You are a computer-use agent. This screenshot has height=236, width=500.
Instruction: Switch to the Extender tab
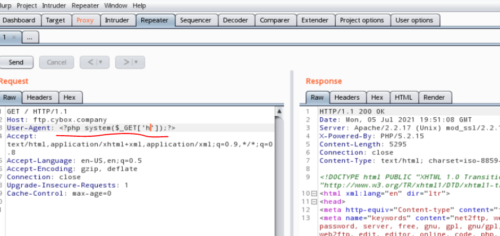315,20
